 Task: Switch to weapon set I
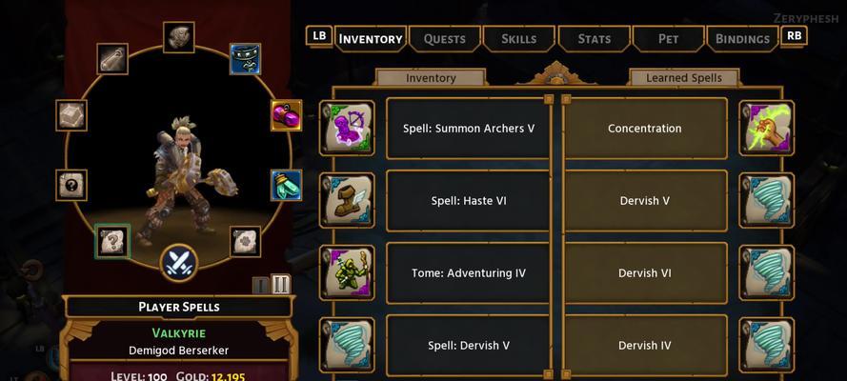coord(261,285)
